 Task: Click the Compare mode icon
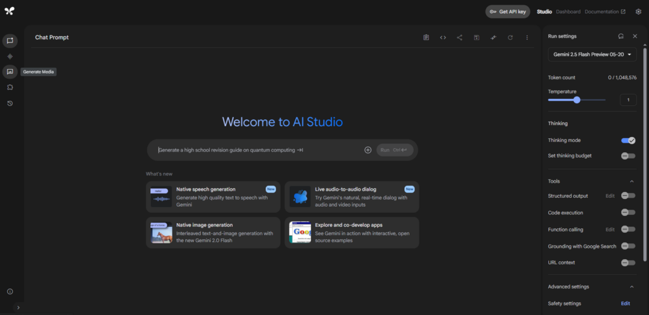[493, 37]
